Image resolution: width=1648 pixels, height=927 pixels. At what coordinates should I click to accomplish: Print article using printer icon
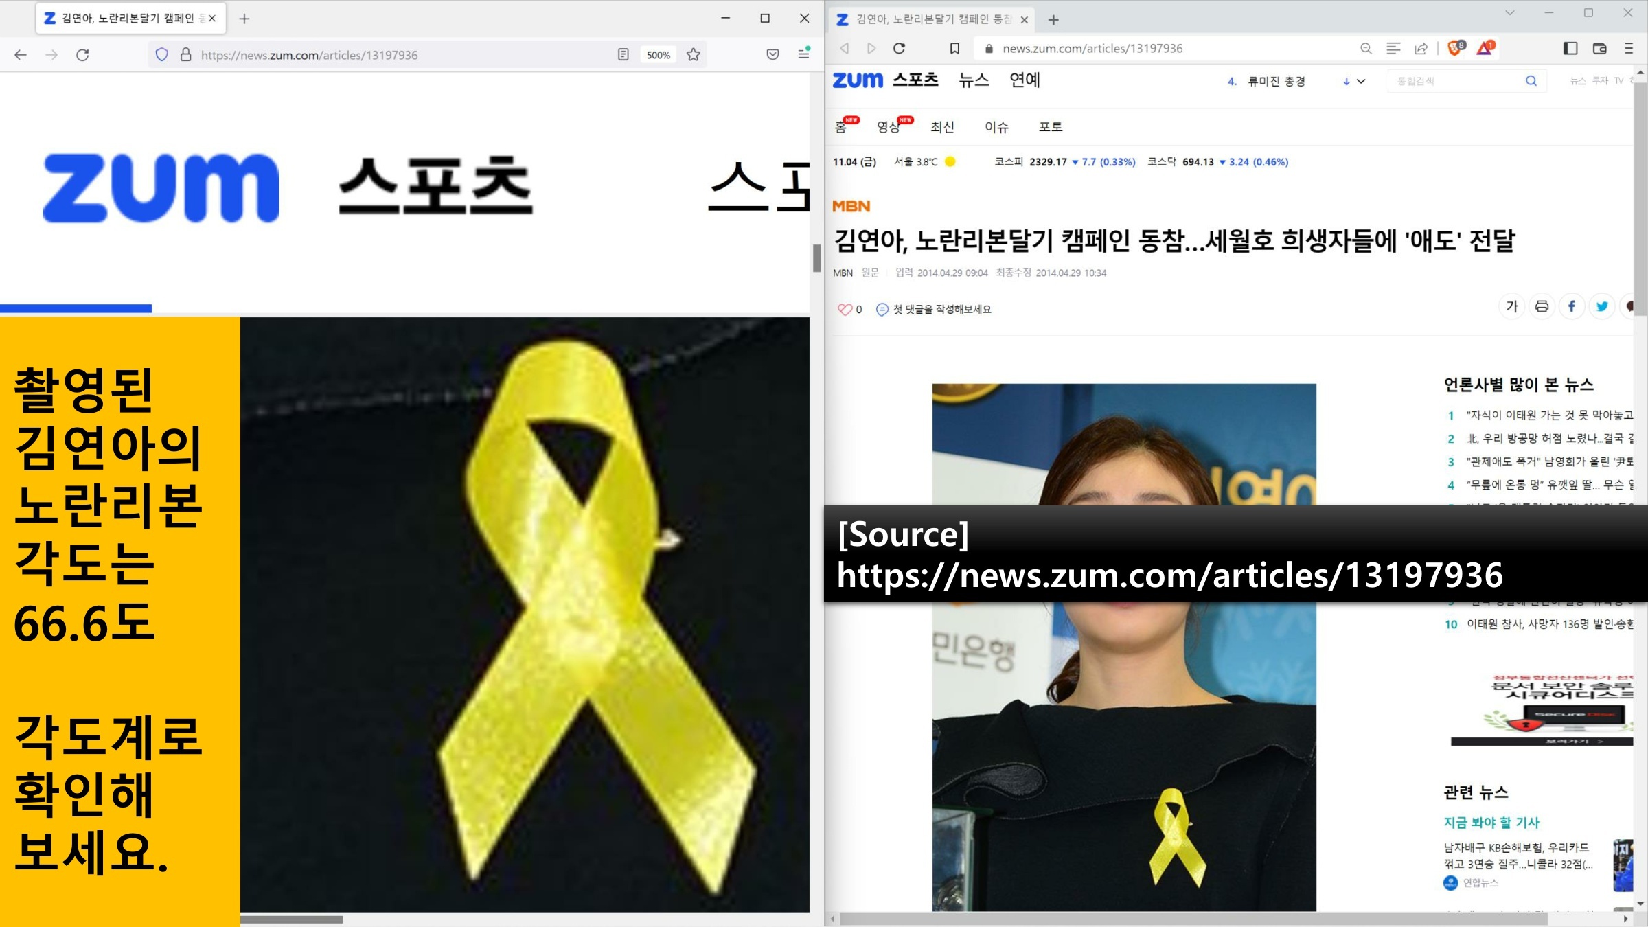click(x=1542, y=306)
